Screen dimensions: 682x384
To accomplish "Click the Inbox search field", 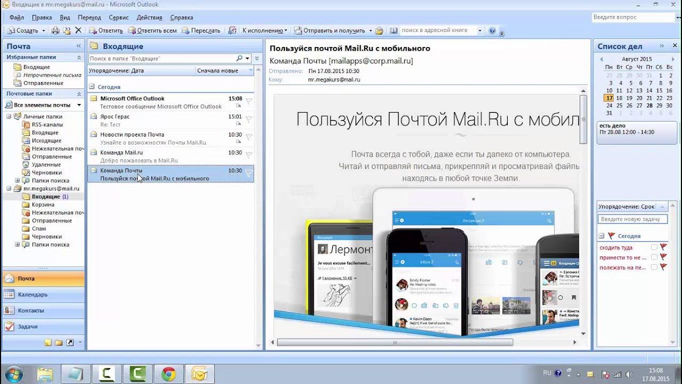I will pos(161,58).
